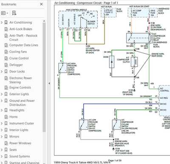Click the Power Windows bookmark icon

6,143
